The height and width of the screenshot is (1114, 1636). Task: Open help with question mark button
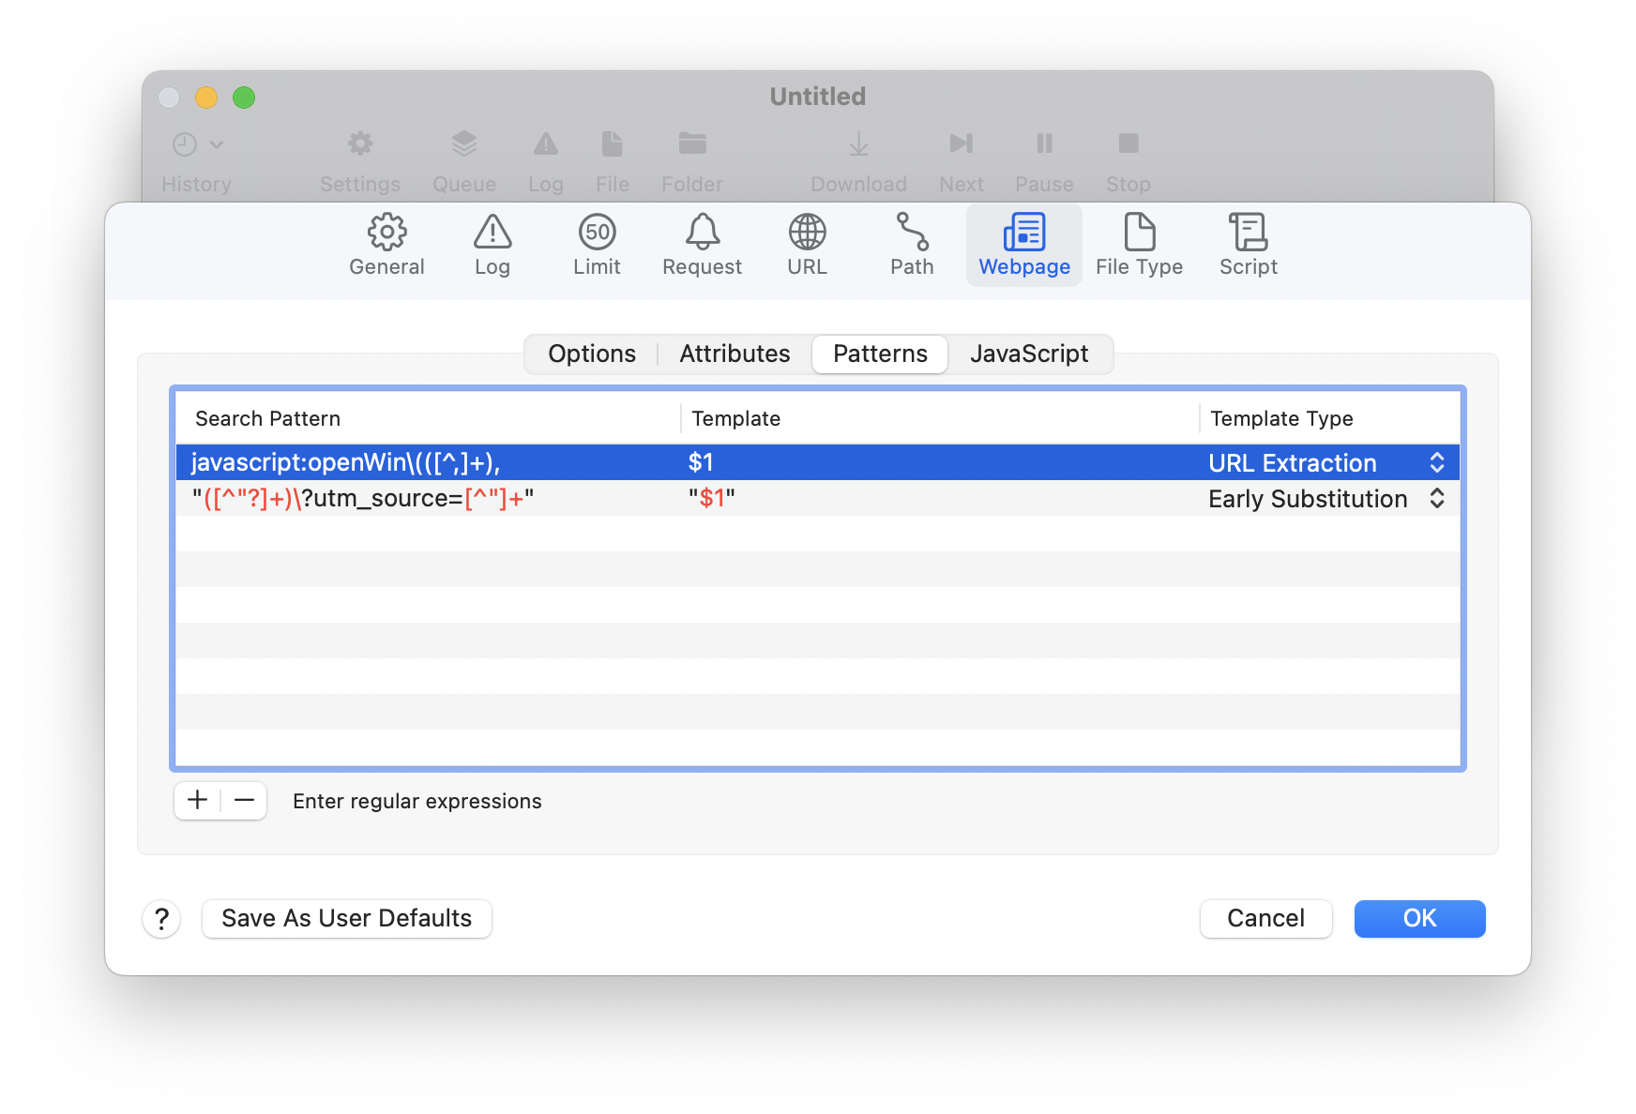[x=161, y=919]
